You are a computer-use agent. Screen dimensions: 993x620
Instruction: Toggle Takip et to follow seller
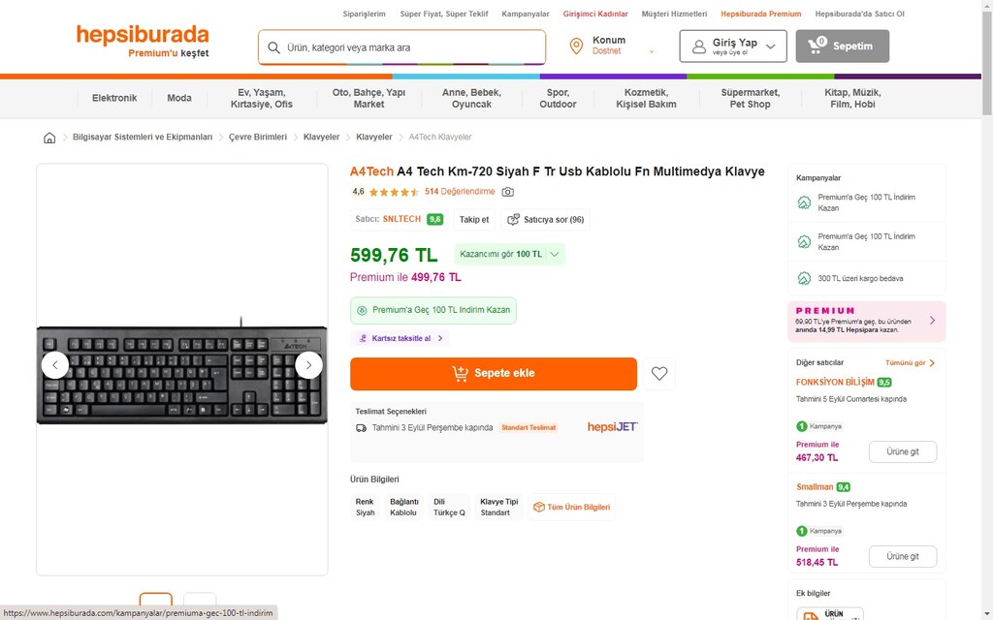[474, 220]
